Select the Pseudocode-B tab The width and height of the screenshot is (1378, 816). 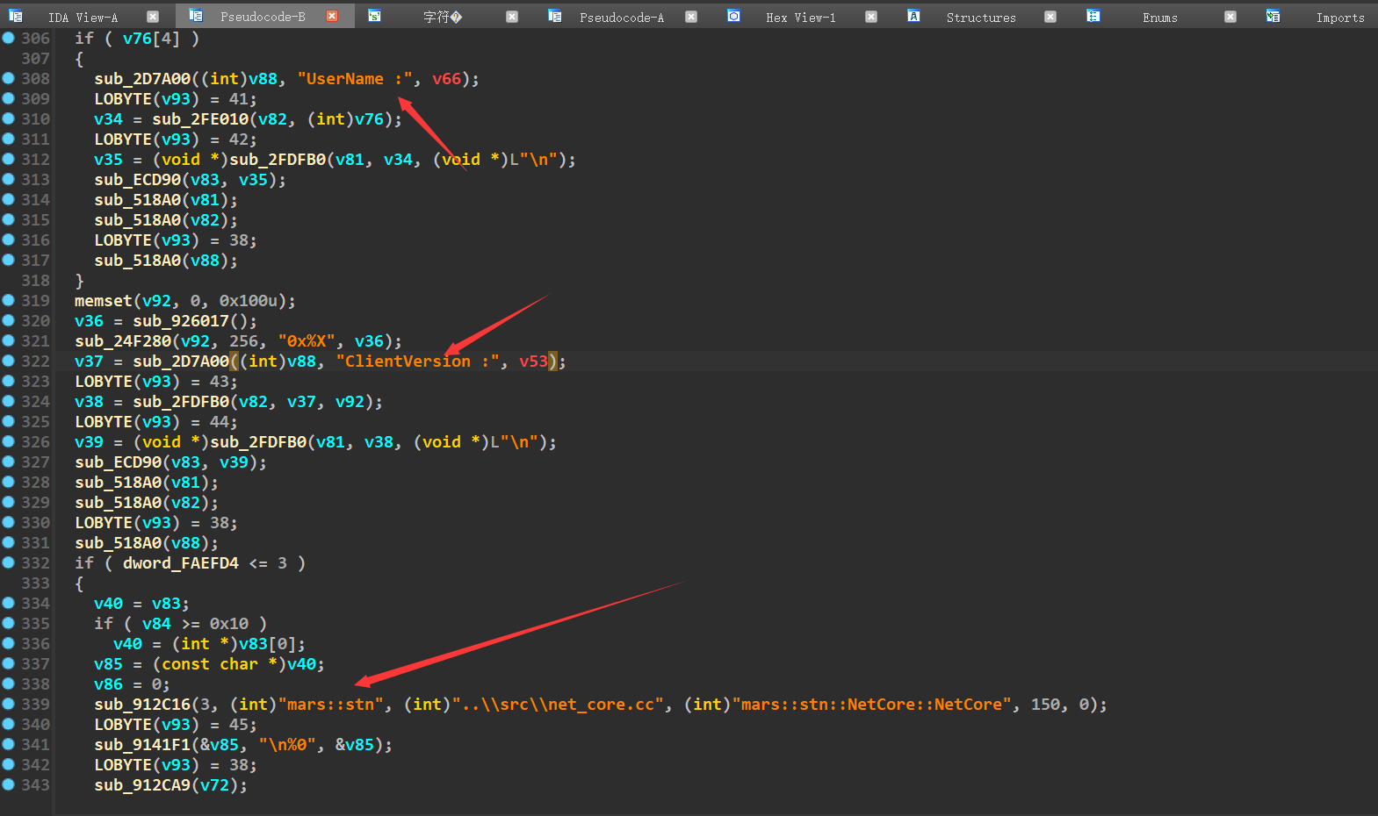pos(263,17)
